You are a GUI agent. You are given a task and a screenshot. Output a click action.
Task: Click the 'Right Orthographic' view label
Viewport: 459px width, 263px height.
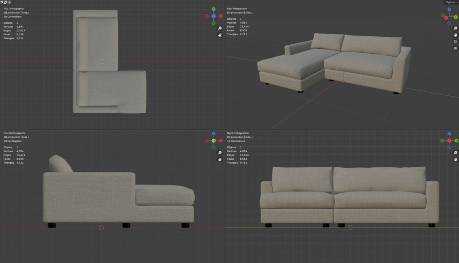click(x=238, y=133)
